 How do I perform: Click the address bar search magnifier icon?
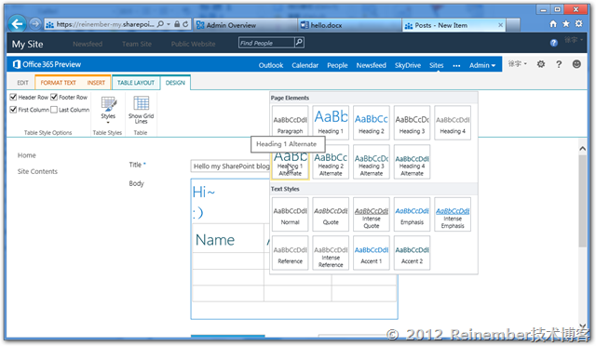(x=160, y=24)
